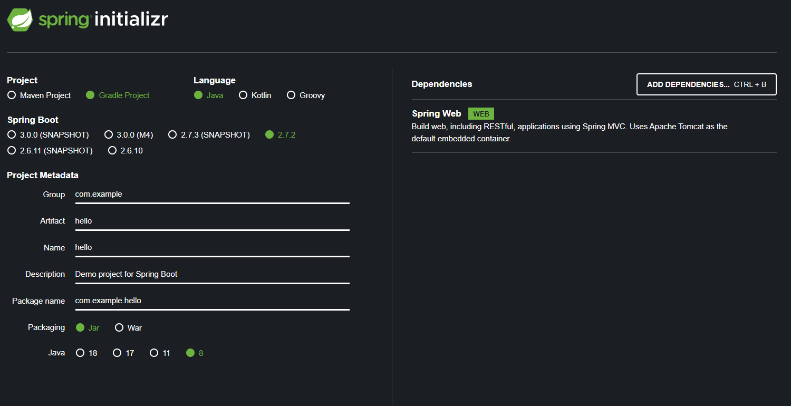Click the Language section heading
The width and height of the screenshot is (791, 406).
coord(215,81)
